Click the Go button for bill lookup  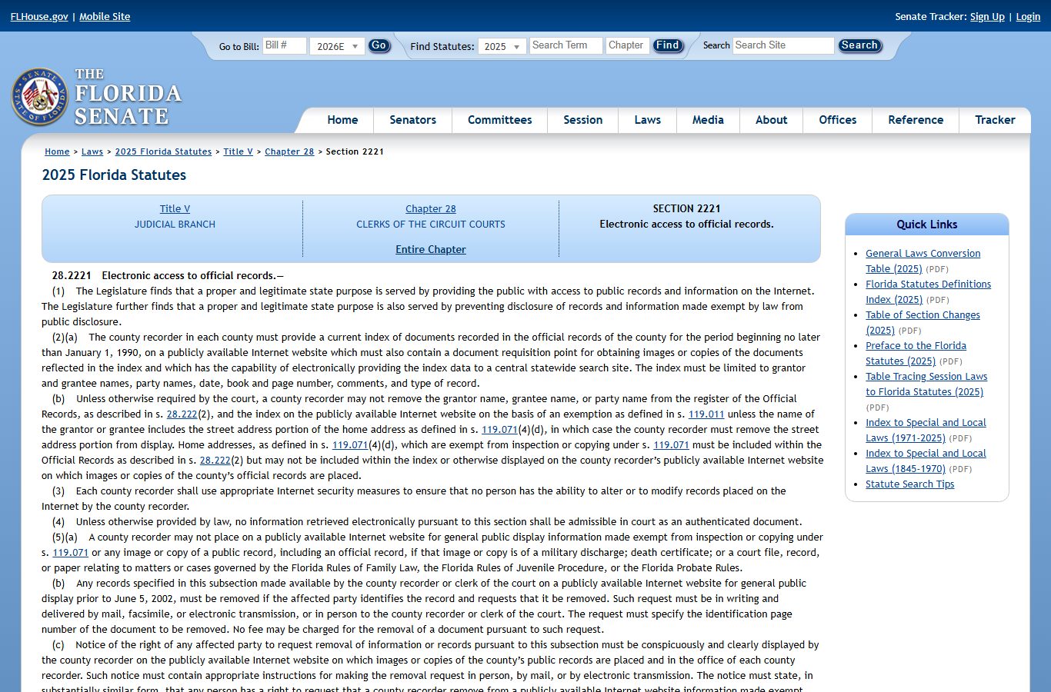[379, 45]
